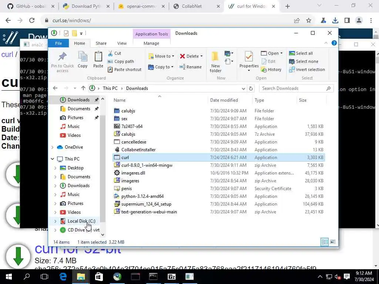Open Copy to dropdown
Viewport: 379px width, 284px height.
click(161, 67)
